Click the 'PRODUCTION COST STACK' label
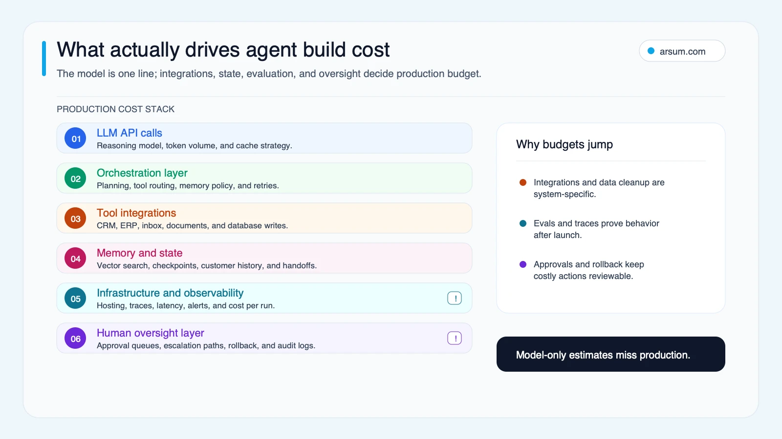Image resolution: width=782 pixels, height=439 pixels. [116, 109]
